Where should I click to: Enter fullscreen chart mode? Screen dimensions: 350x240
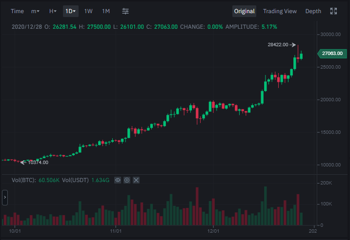pyautogui.click(x=333, y=11)
